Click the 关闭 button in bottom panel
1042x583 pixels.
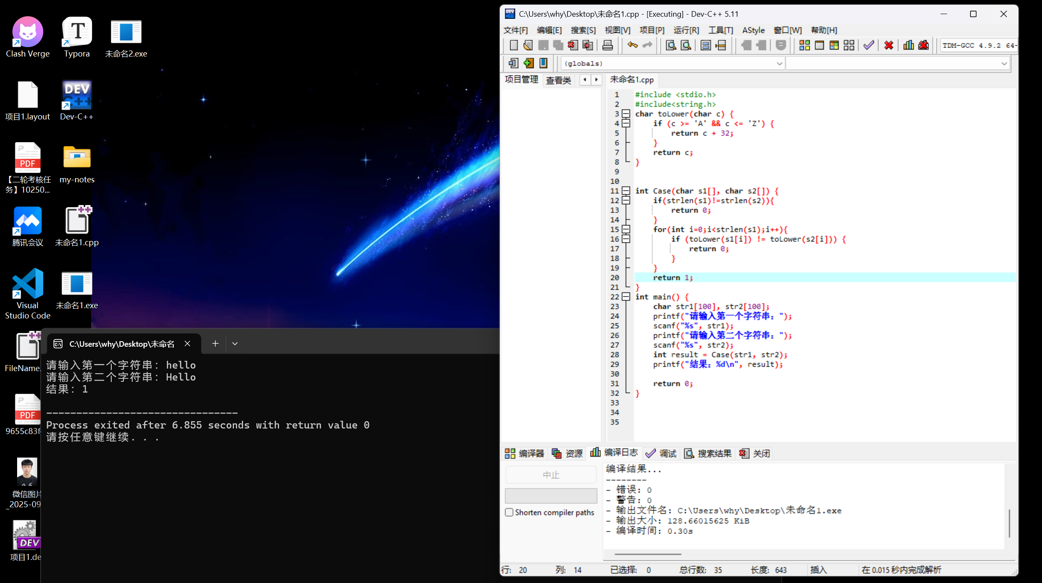click(755, 453)
